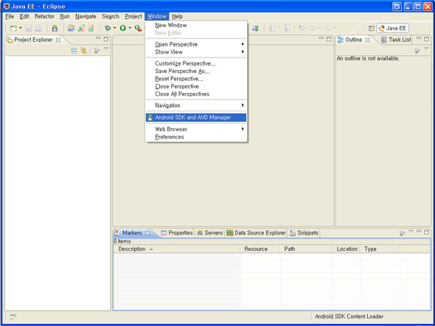Screen dimensions: 435x326
Task: Close the Markers tab
Action: pos(147,233)
